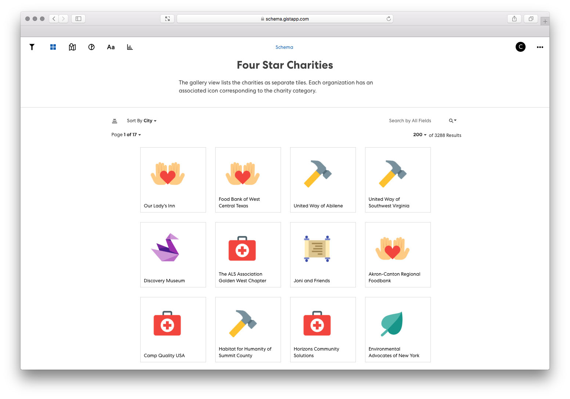Open the three-dot more options menu

pos(540,47)
